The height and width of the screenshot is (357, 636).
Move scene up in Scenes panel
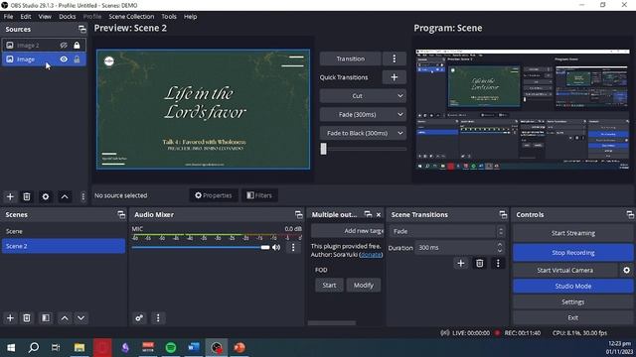click(65, 318)
